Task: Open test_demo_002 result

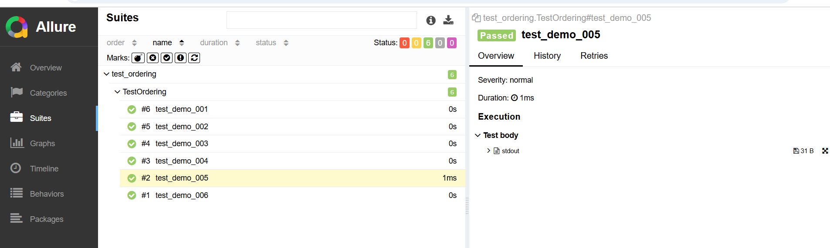Action: coord(292,127)
